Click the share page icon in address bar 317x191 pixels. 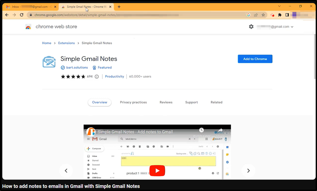[x=256, y=15]
